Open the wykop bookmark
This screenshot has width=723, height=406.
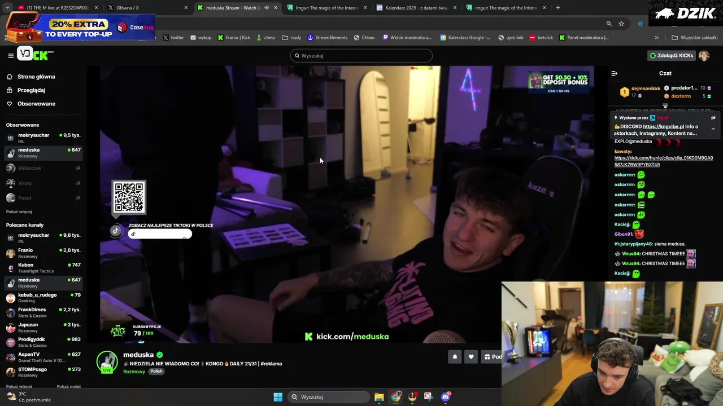tap(201, 38)
